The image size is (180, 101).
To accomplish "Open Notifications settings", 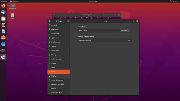I will point(59,42).
